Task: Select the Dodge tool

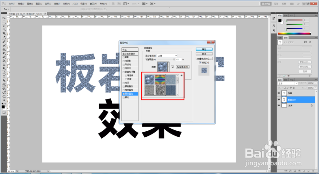Action: click(4, 69)
